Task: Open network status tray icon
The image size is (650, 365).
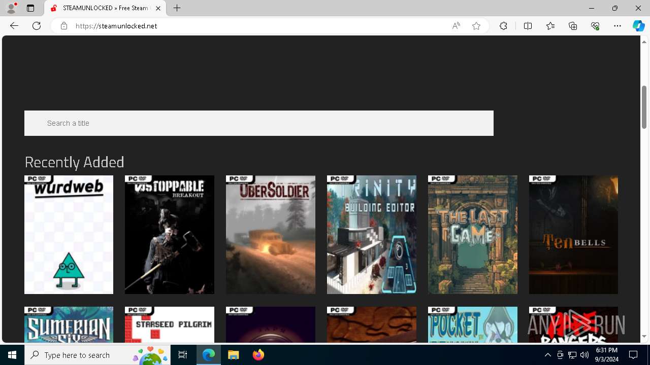Action: (572, 355)
